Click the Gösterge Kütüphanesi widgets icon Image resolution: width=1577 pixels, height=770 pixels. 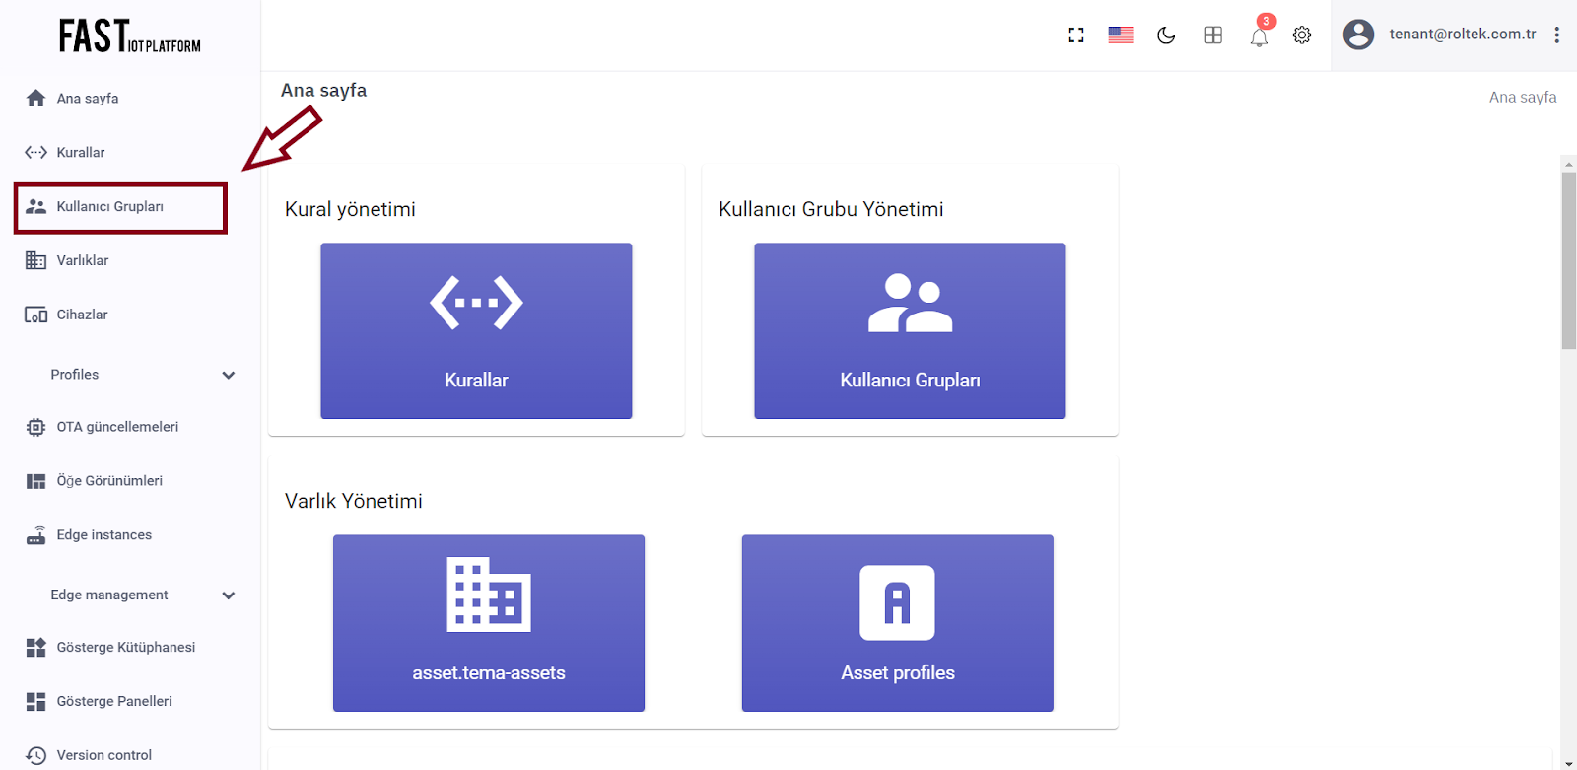click(x=36, y=647)
